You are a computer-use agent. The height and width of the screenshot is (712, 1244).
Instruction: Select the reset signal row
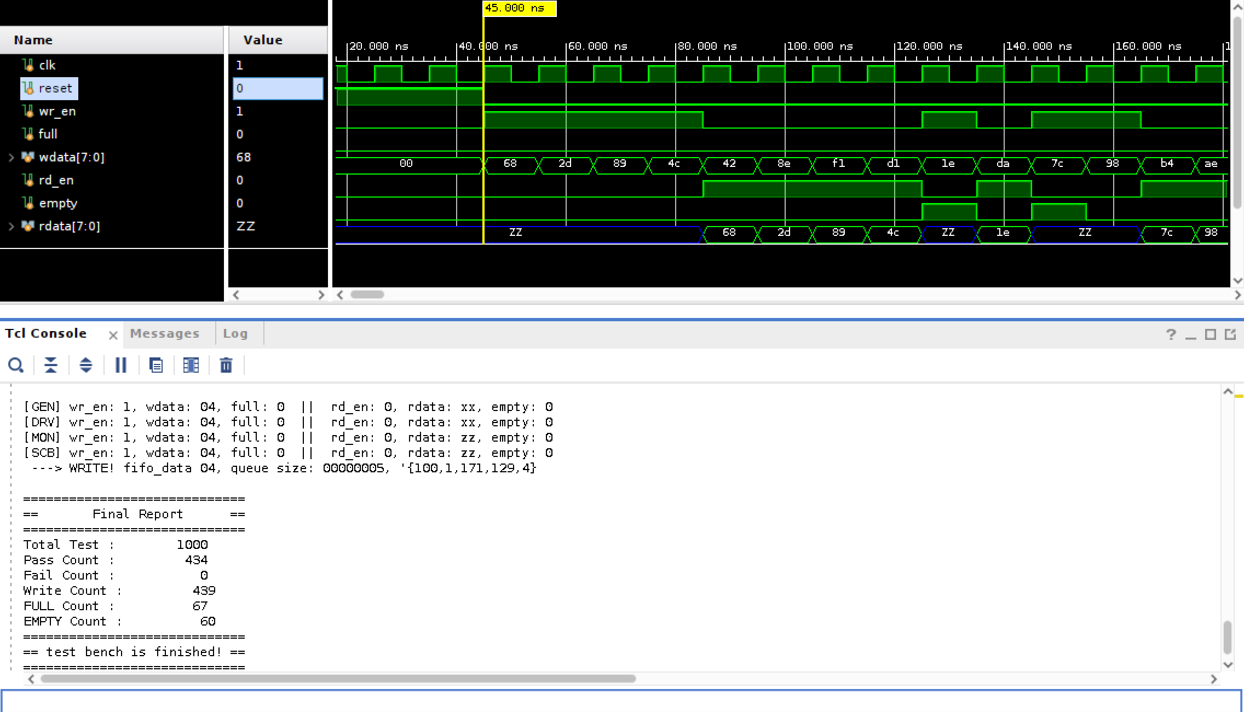pyautogui.click(x=55, y=89)
